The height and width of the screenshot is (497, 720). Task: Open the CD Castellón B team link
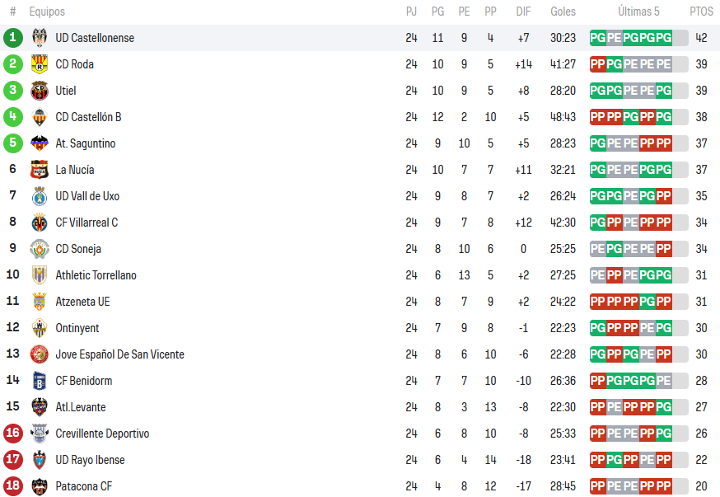click(x=88, y=117)
